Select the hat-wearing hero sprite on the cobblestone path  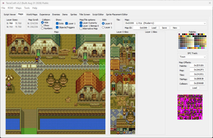(37, 59)
